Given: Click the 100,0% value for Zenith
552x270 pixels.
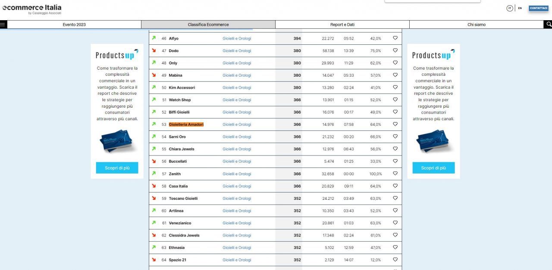Looking at the screenshot, I should click(376, 174).
